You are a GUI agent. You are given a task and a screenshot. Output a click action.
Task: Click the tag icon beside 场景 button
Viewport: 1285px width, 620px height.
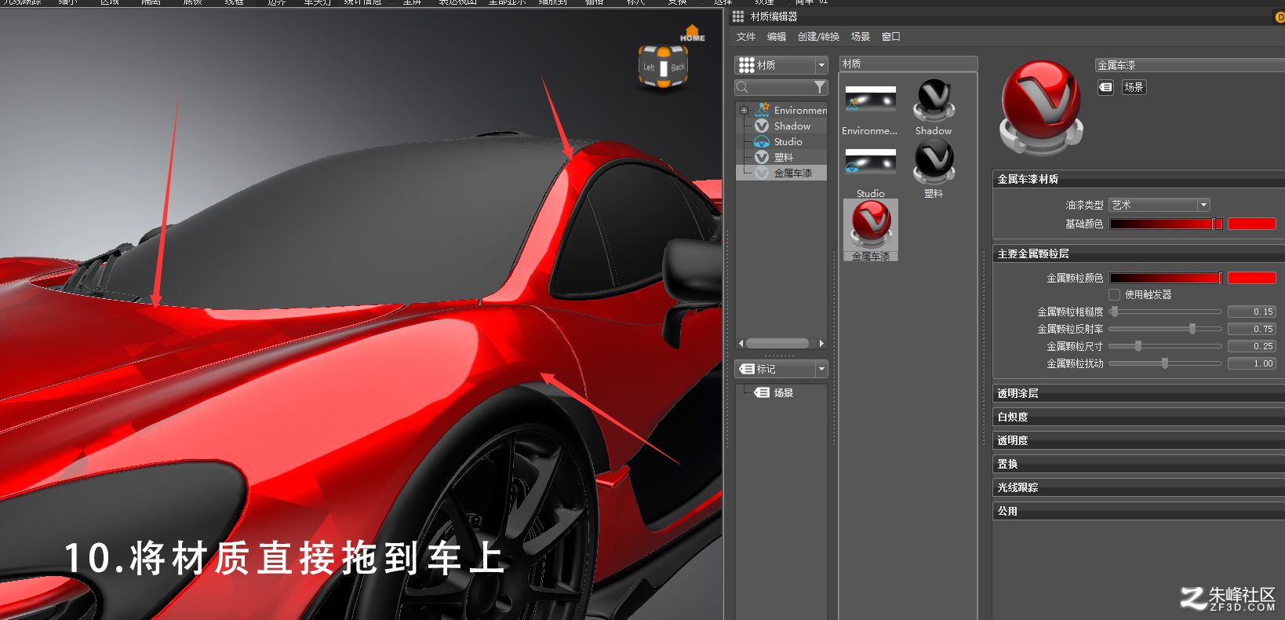pyautogui.click(x=1105, y=87)
